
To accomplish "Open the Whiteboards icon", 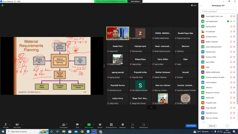I will click(144, 125).
